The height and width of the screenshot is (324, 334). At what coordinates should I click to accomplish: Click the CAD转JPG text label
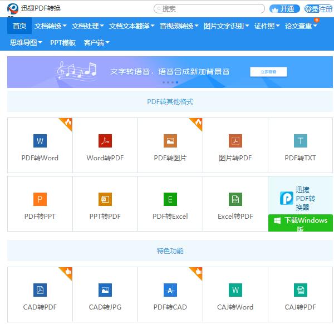tap(105, 307)
